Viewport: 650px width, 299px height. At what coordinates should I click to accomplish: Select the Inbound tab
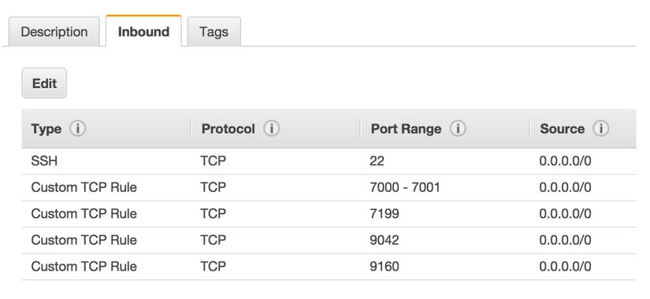(x=143, y=31)
